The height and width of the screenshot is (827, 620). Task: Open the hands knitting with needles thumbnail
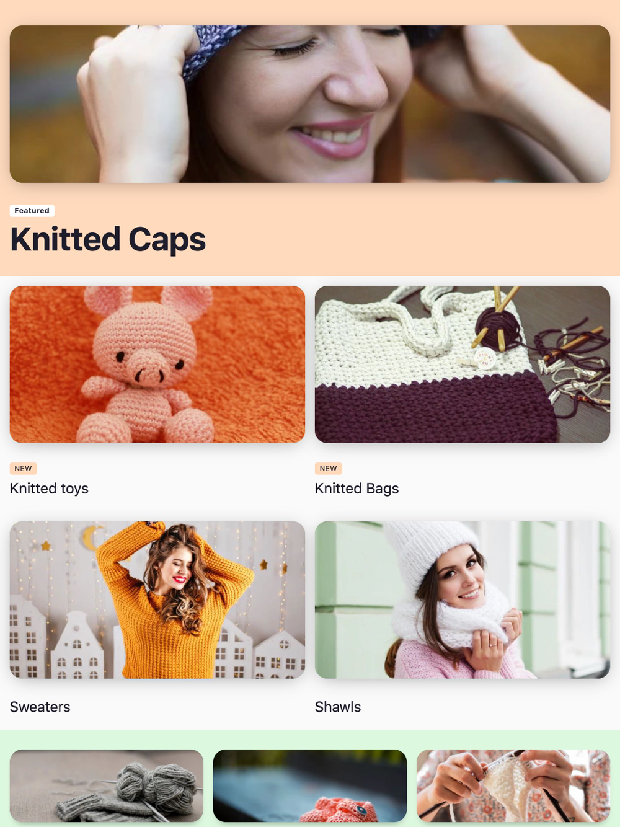click(513, 786)
